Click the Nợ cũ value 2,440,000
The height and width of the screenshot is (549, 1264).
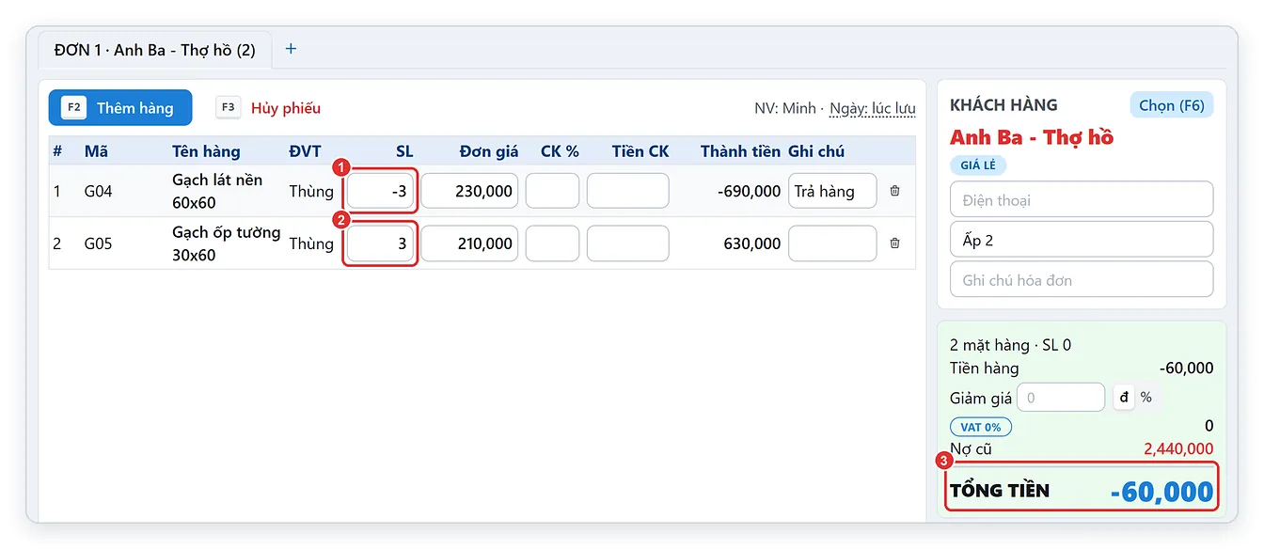click(x=1178, y=449)
